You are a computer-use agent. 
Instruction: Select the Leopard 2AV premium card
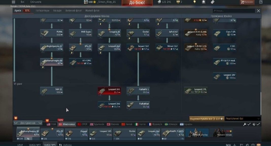[225, 76]
